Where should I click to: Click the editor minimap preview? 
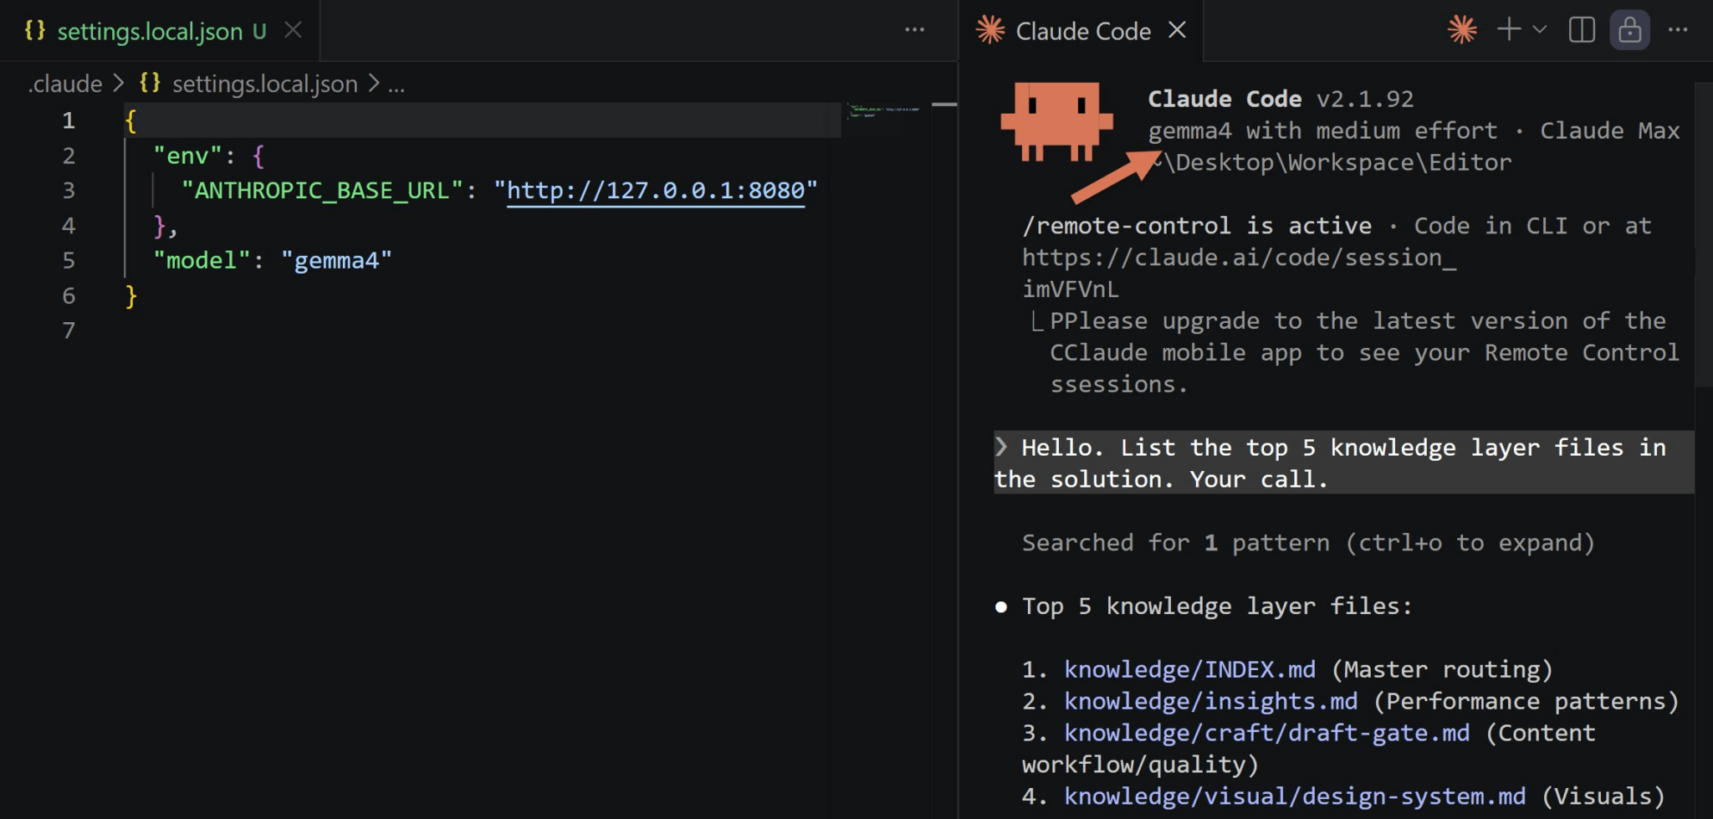click(885, 110)
